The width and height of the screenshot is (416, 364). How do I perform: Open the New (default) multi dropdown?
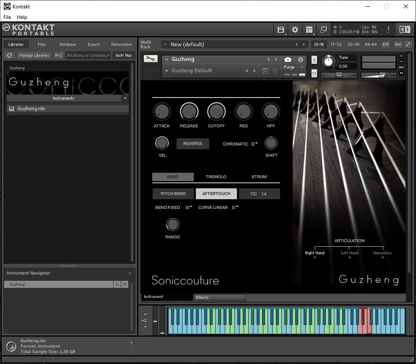coord(165,45)
